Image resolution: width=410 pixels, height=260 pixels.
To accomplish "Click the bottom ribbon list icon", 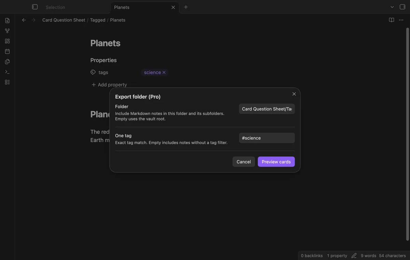I will tap(7, 82).
